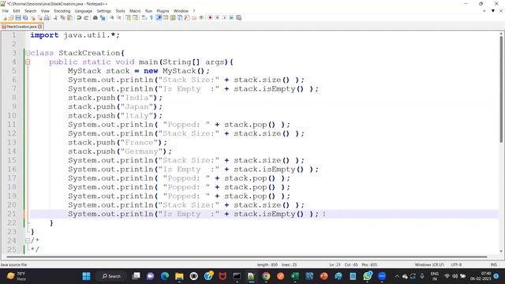Collapse the comment fold marker on line 24
This screenshot has width=505, height=284.
28,241
